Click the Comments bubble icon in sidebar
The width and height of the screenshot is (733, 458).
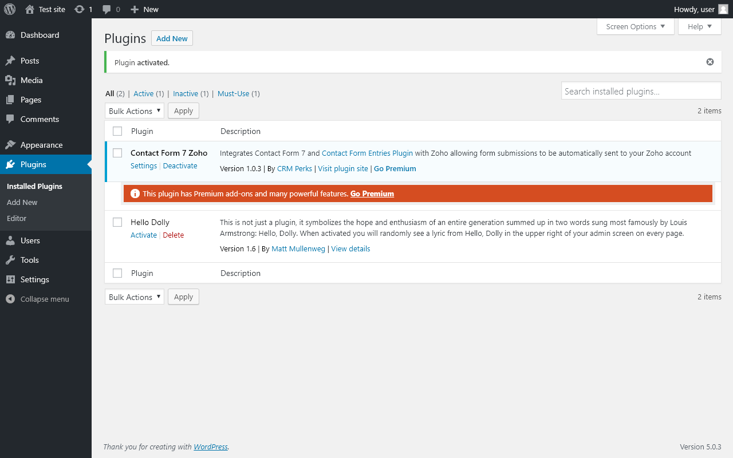(10, 119)
